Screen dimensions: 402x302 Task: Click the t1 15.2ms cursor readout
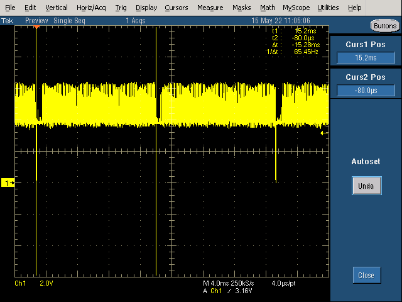[x=294, y=31]
